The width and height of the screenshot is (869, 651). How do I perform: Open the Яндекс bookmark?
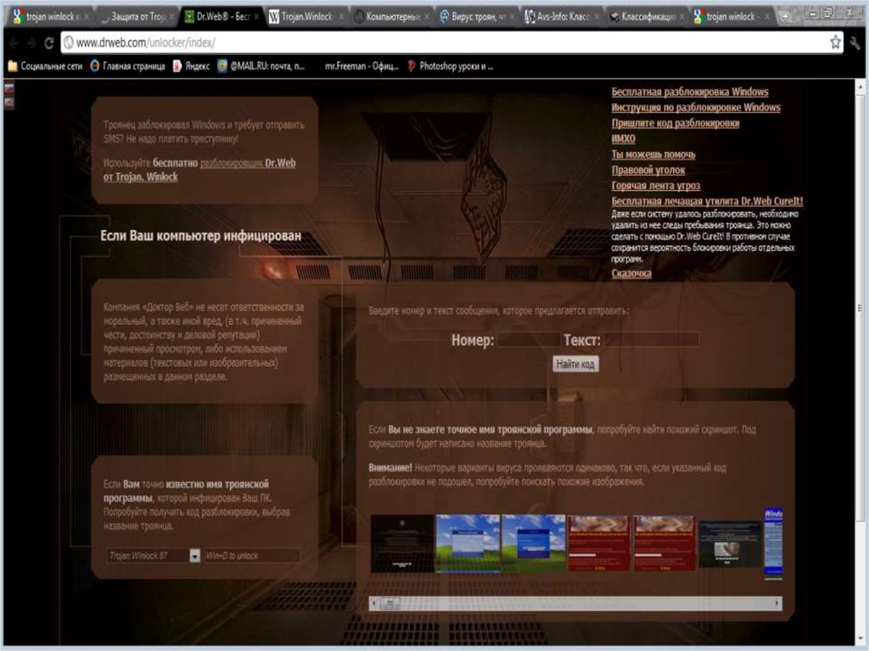point(191,66)
